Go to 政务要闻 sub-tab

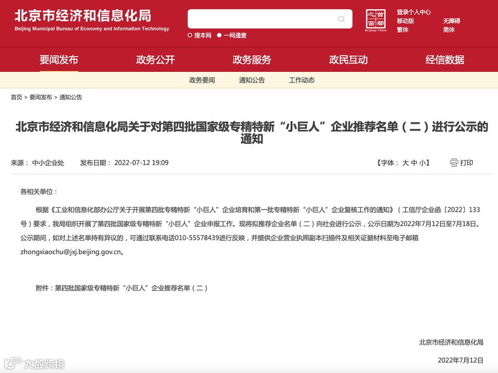tap(202, 80)
